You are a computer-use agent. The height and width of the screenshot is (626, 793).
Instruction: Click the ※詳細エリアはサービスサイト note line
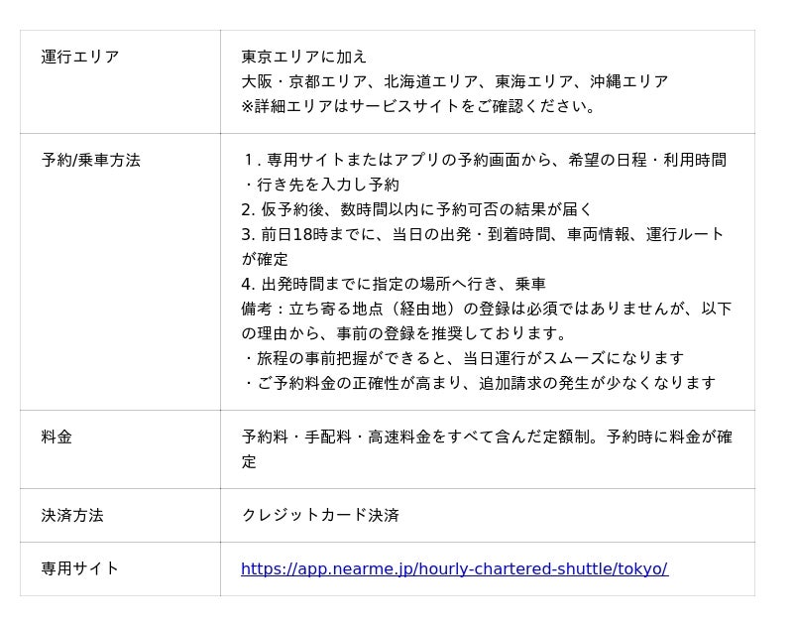[x=418, y=106]
